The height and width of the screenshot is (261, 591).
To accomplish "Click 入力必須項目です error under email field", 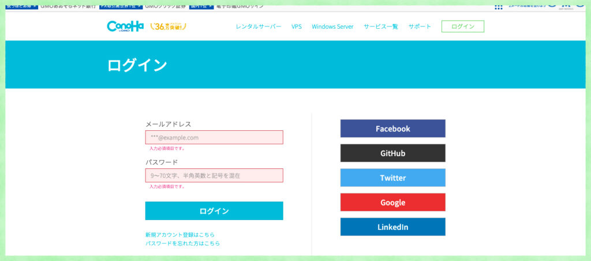I will 167,149.
